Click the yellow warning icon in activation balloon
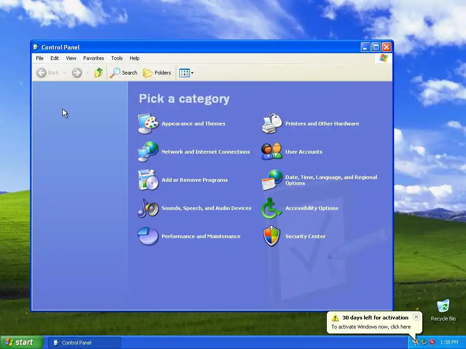Screen dimensions: 466x349 pyautogui.click(x=335, y=318)
